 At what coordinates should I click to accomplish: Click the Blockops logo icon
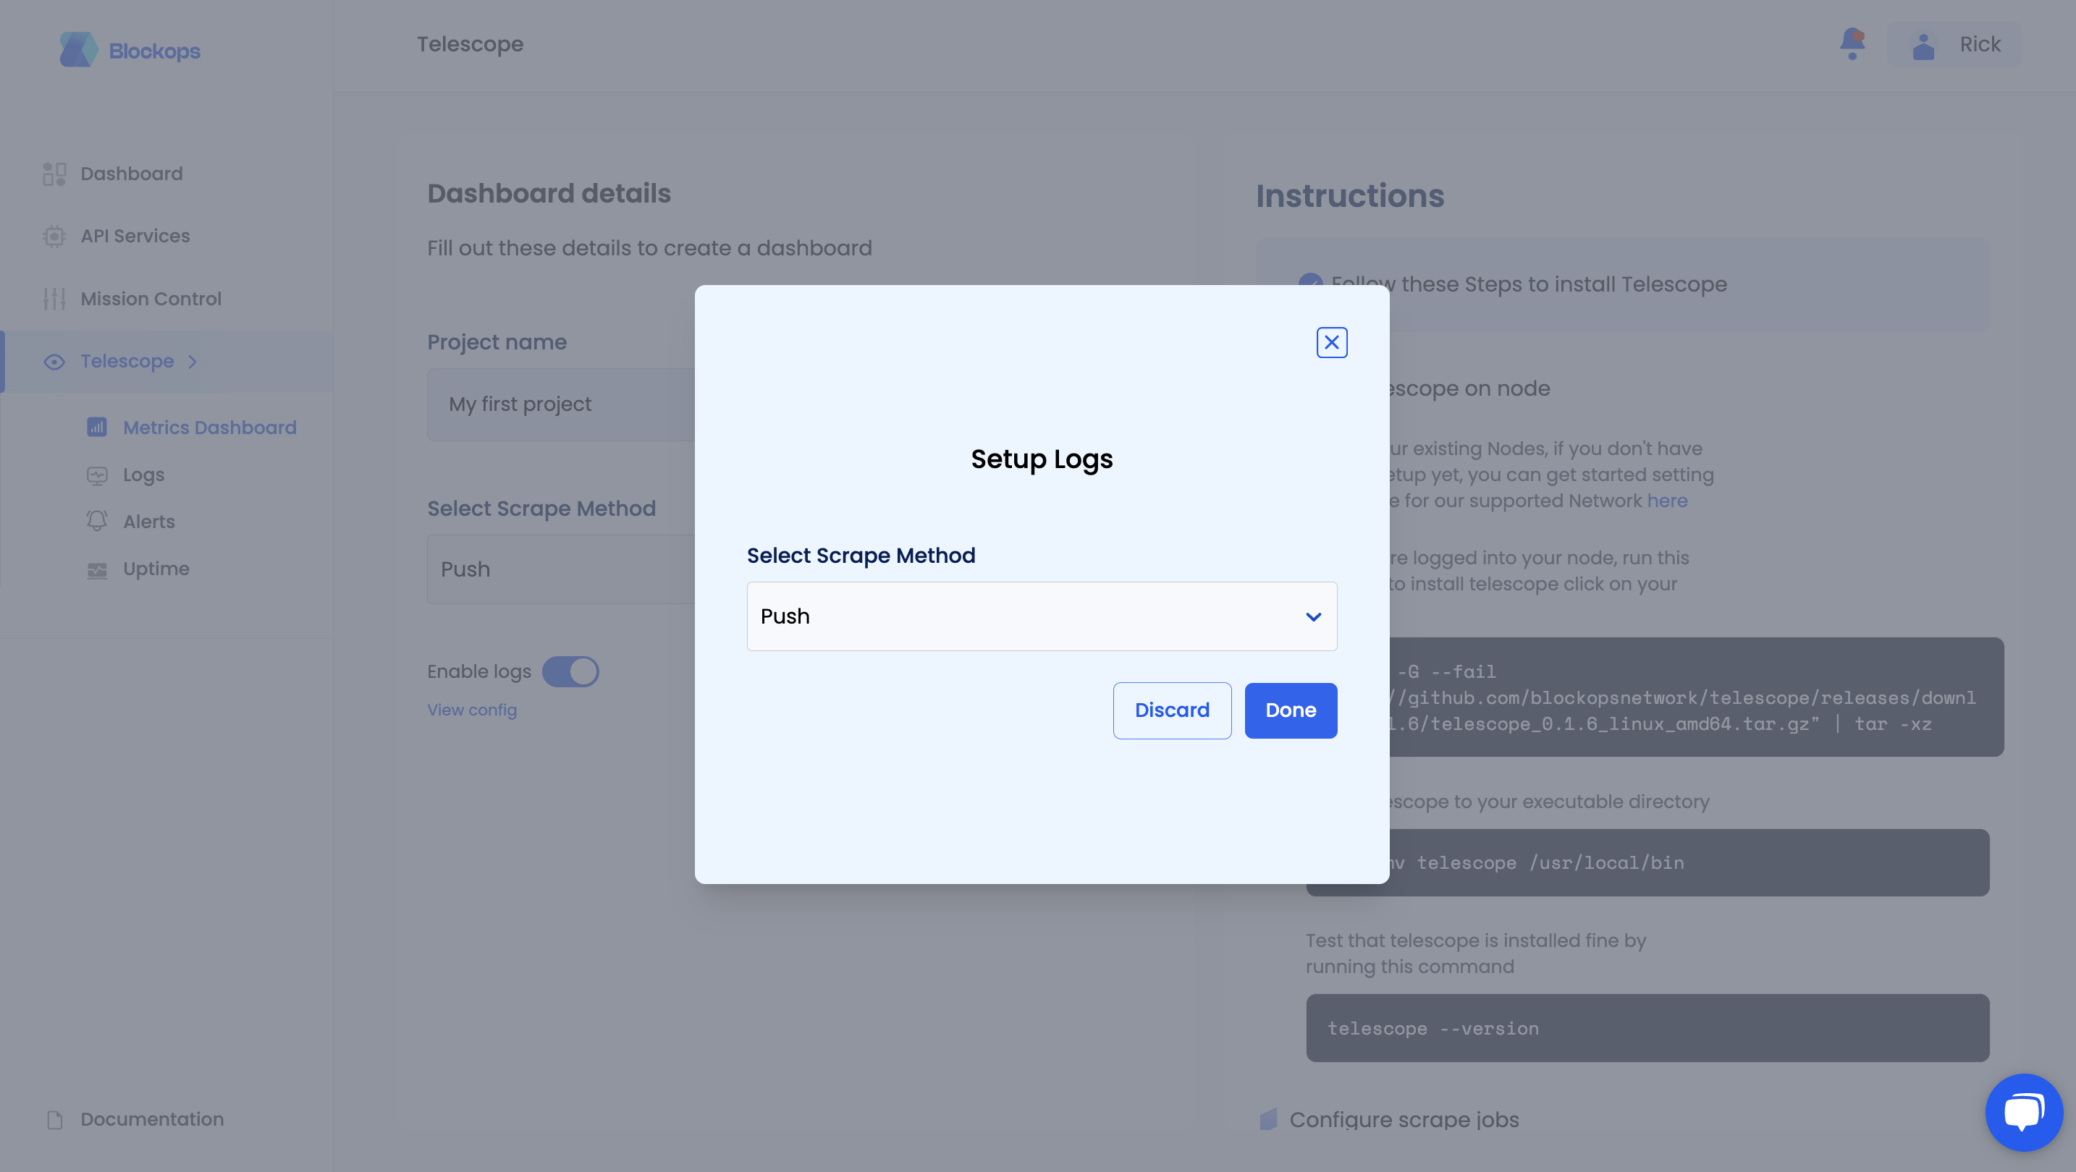pyautogui.click(x=78, y=50)
